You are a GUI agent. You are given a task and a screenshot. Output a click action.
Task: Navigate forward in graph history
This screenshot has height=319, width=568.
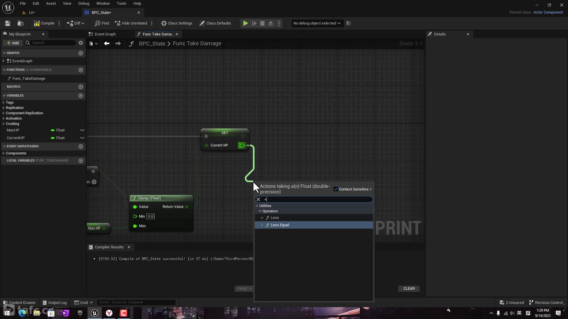tap(118, 44)
